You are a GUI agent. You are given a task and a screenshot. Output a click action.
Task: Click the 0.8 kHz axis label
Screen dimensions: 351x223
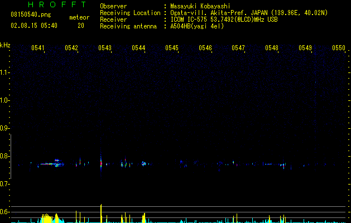[4, 156]
